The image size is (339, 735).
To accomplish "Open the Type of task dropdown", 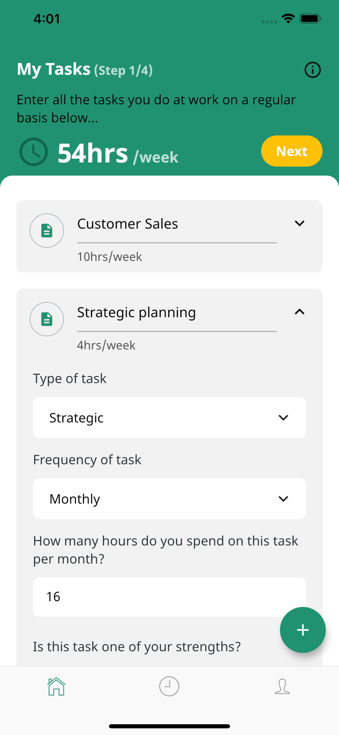I will point(169,417).
